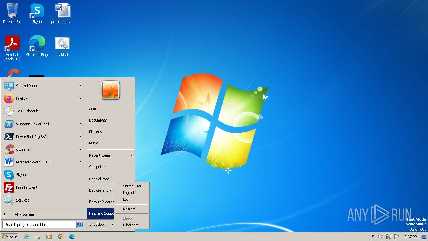Click the user account picture

click(x=110, y=90)
